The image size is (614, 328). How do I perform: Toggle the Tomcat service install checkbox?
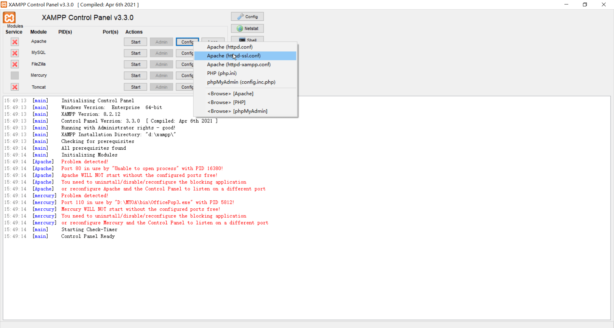pos(15,87)
